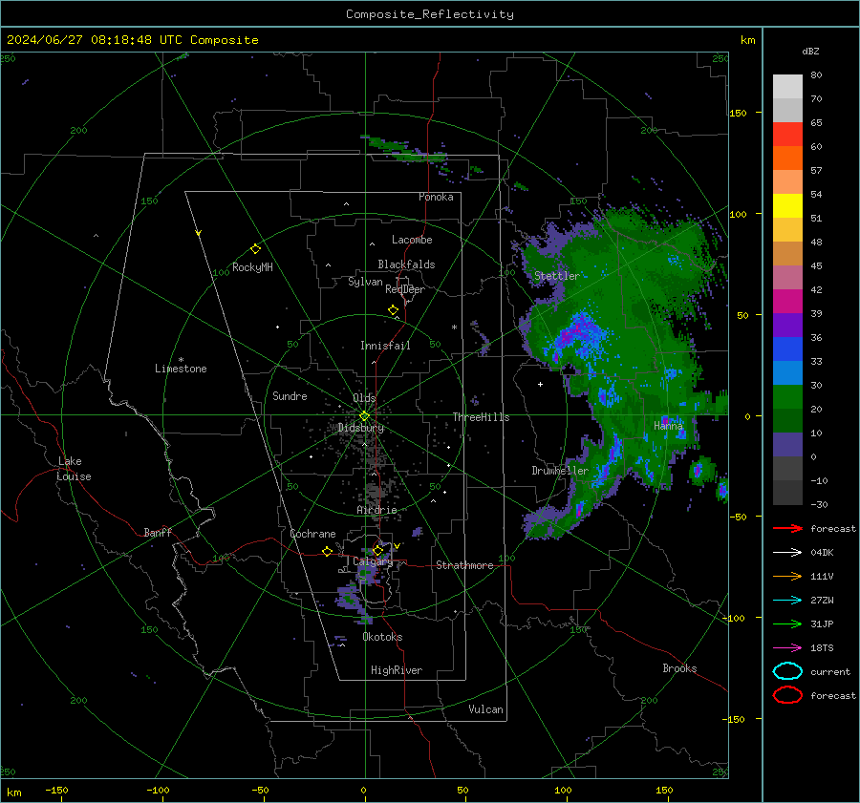
Task: Click the purple echo cell south of Calgary
Action: [x=350, y=599]
